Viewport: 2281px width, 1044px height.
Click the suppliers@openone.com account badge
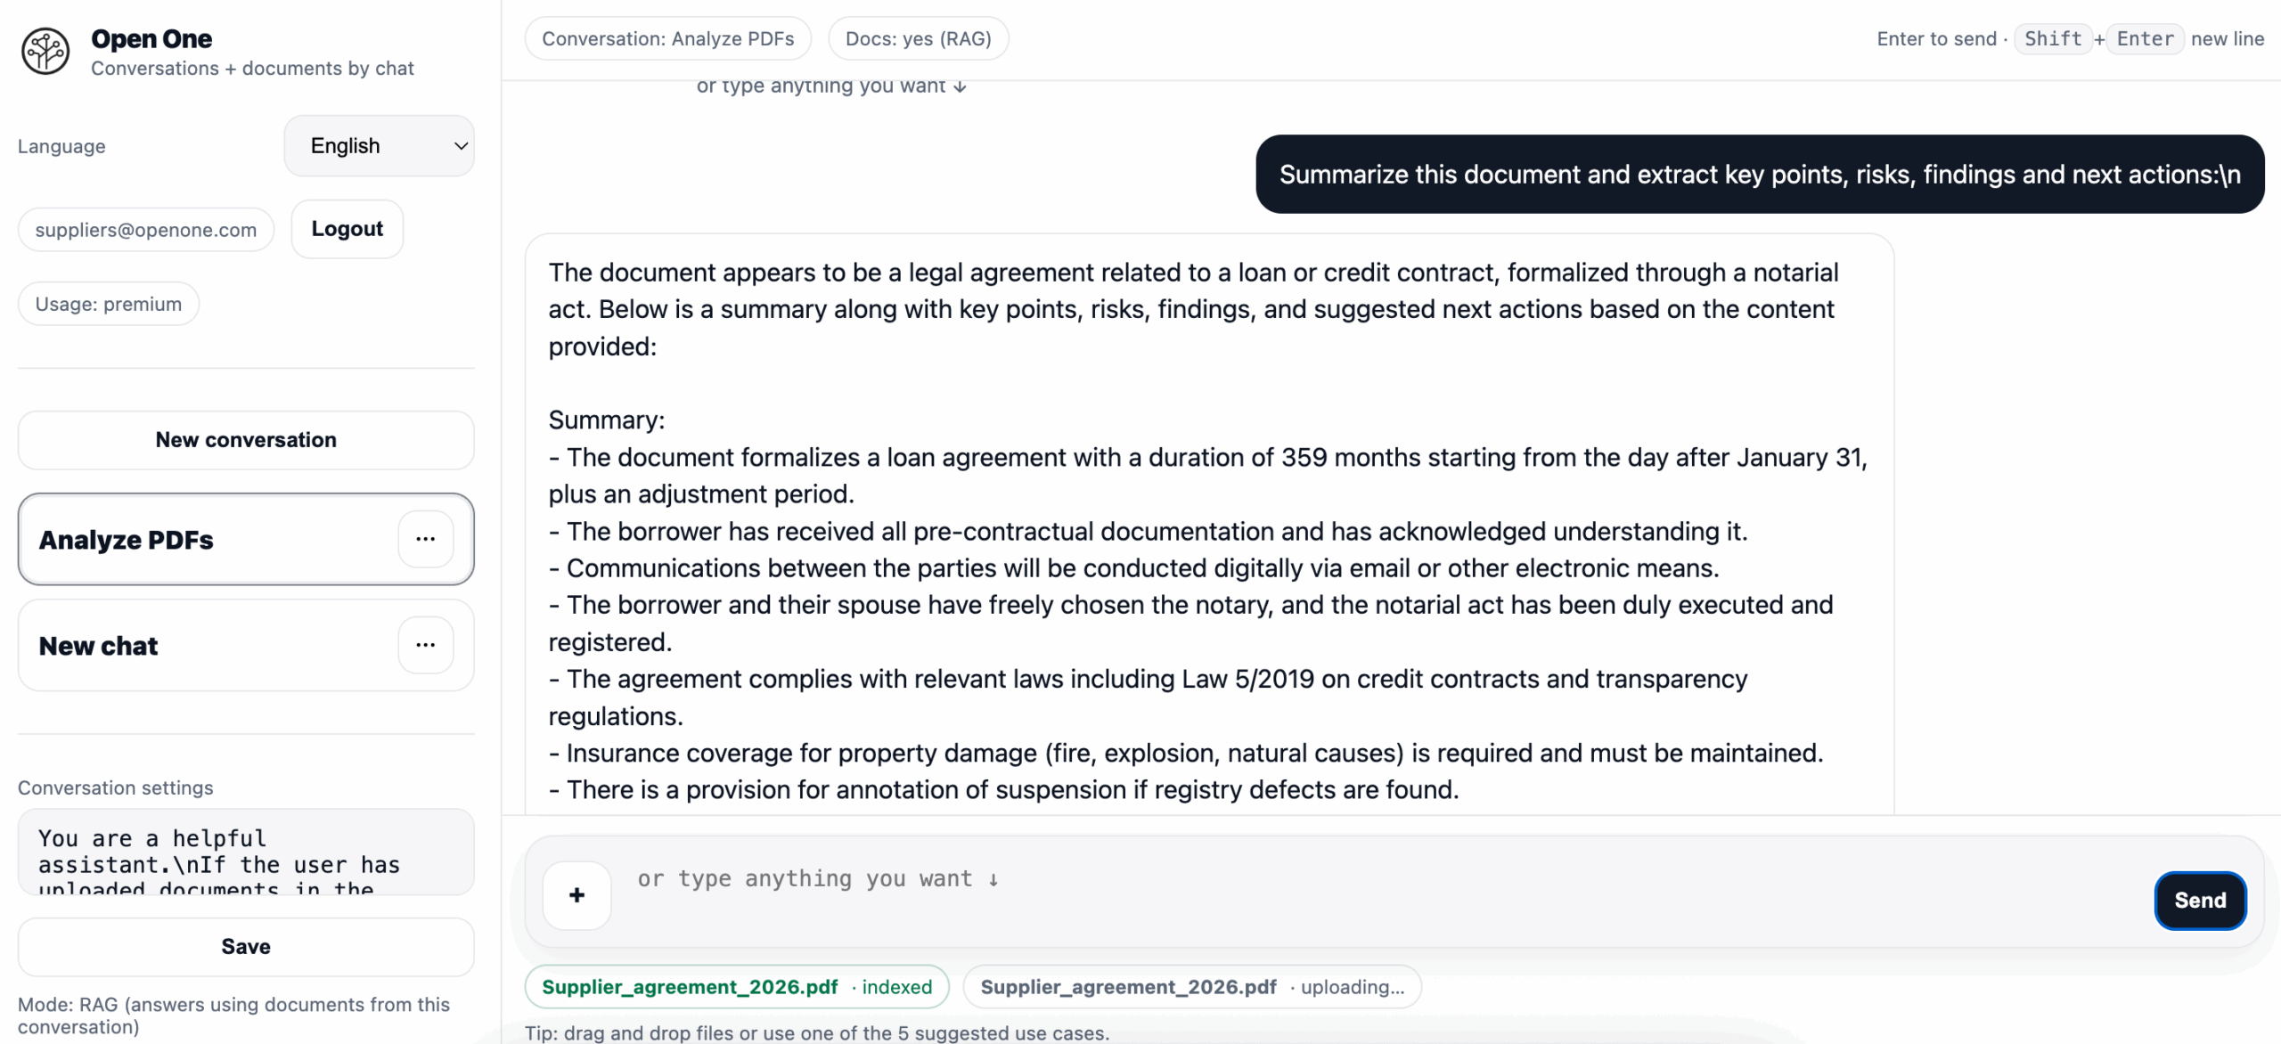pos(145,229)
